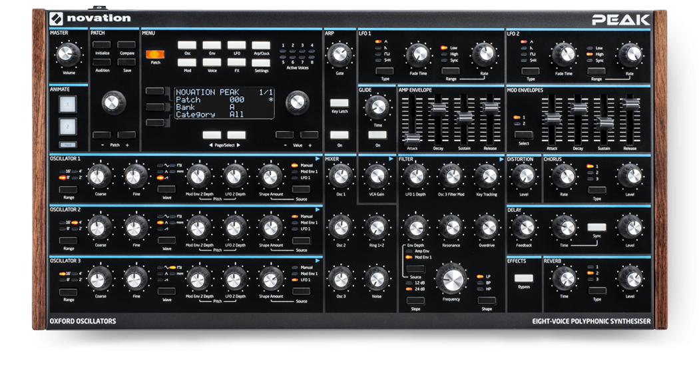Click the Mod Envelopes Decay slider
This screenshot has width=699, height=371.
pyautogui.click(x=579, y=109)
